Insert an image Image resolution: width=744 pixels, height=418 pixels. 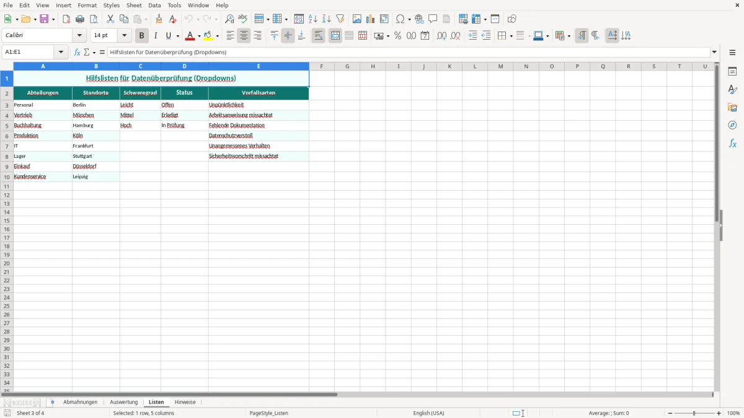(357, 19)
